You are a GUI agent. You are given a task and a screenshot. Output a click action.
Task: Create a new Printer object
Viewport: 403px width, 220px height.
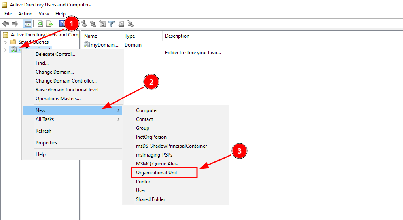(175, 182)
